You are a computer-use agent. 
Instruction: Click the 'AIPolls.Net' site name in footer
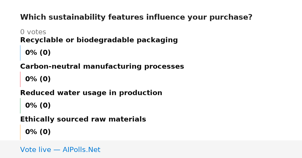[x=81, y=150]
